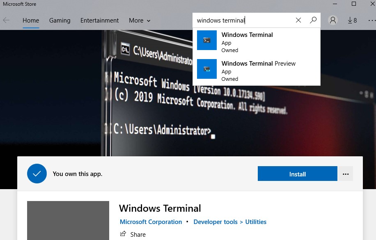The height and width of the screenshot is (240, 376).
Task: Click the Windows Terminal suggestion icon
Action: tap(207, 40)
